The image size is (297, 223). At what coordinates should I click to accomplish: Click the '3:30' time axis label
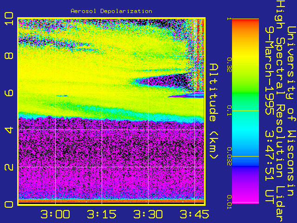148,214
